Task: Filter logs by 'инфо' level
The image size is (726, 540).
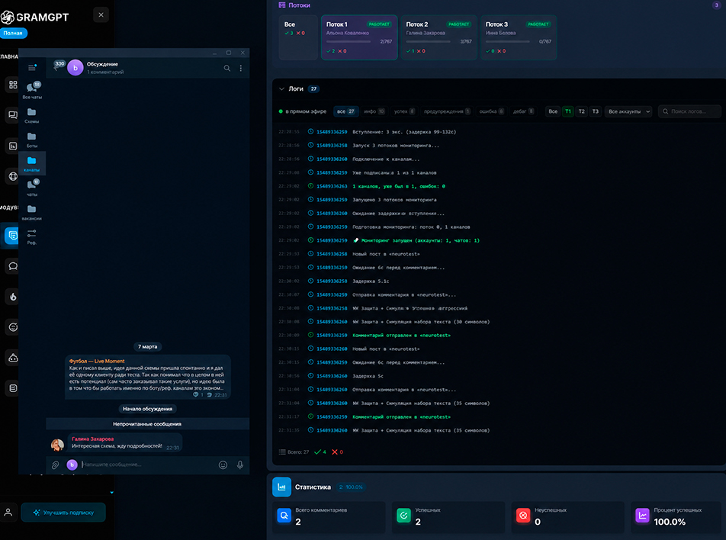Action: click(x=374, y=111)
